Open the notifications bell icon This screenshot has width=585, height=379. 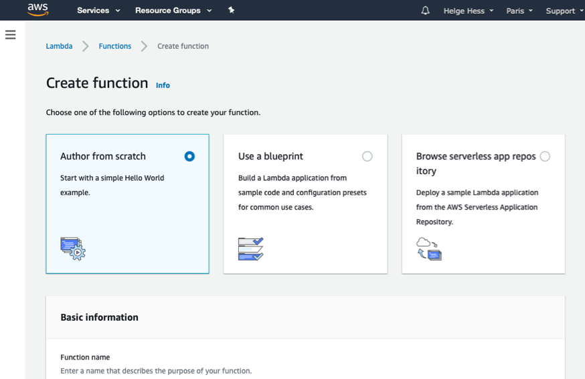[x=425, y=11]
